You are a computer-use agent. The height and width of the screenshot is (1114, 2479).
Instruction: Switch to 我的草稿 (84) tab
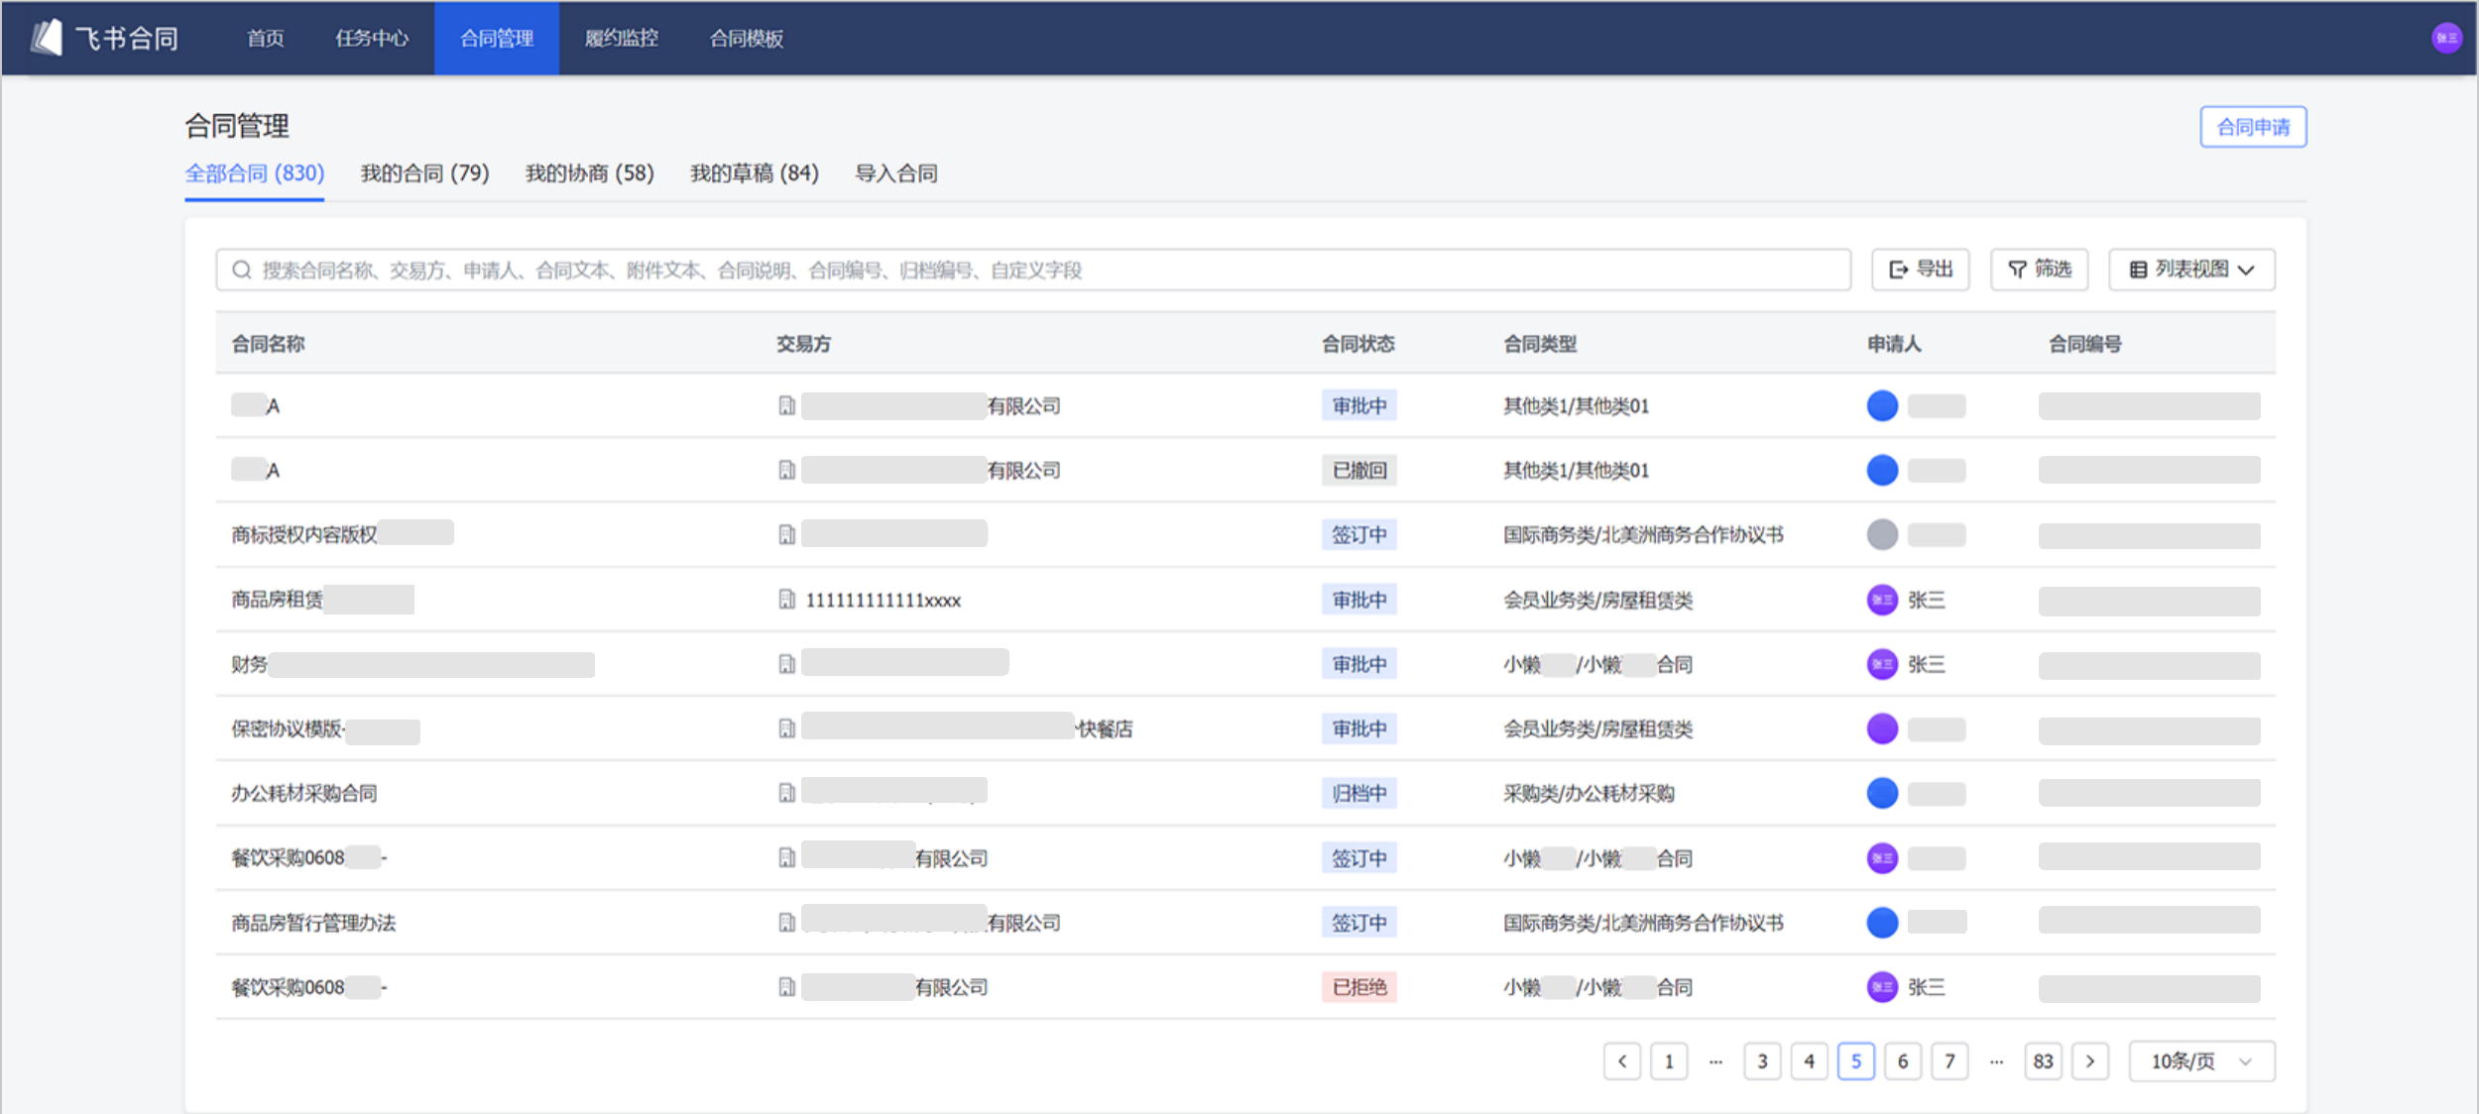point(754,173)
